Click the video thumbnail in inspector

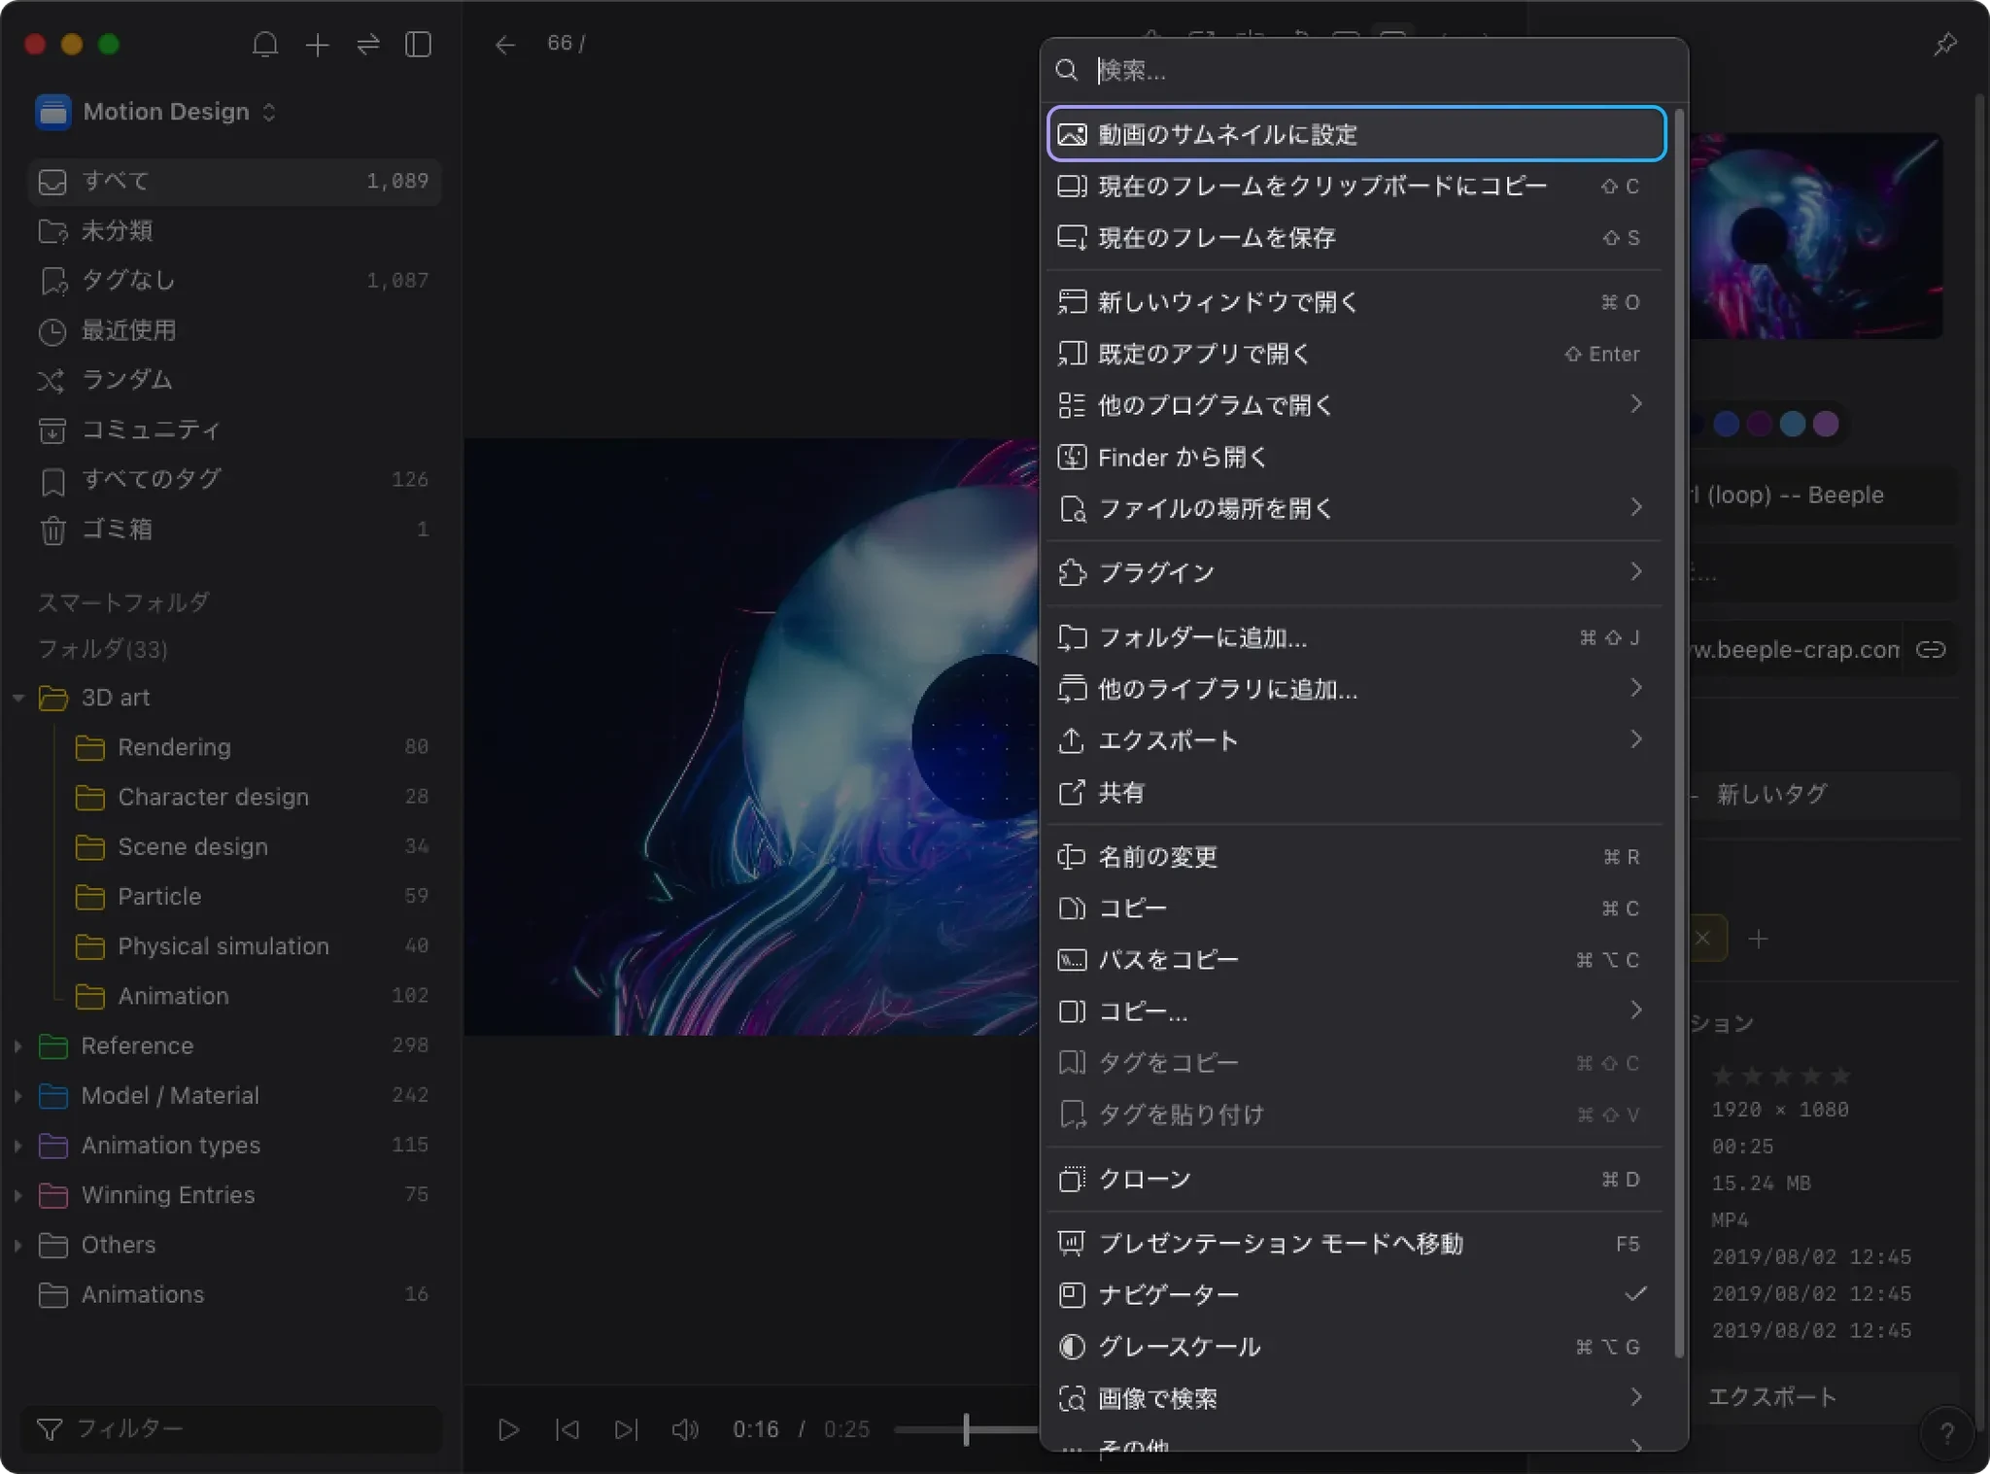point(1815,236)
